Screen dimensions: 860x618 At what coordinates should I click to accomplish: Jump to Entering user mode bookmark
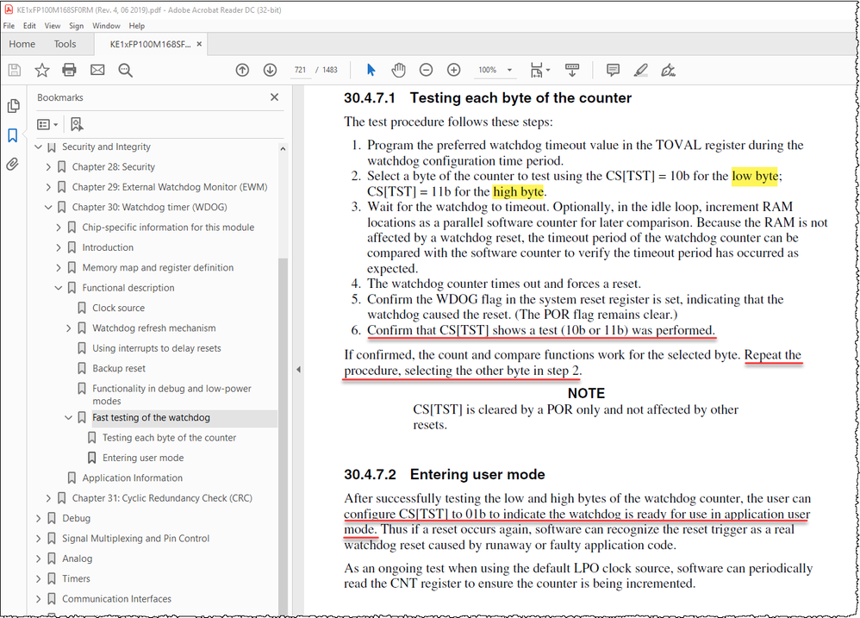tap(143, 458)
